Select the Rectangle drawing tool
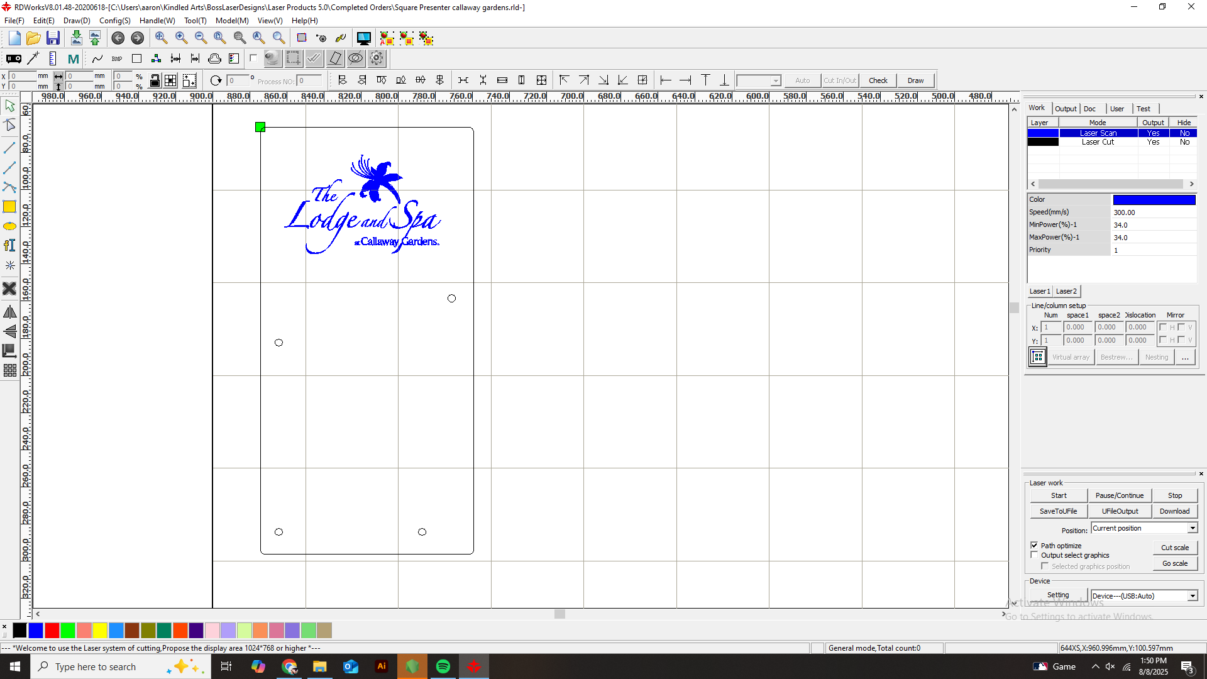 click(x=9, y=207)
